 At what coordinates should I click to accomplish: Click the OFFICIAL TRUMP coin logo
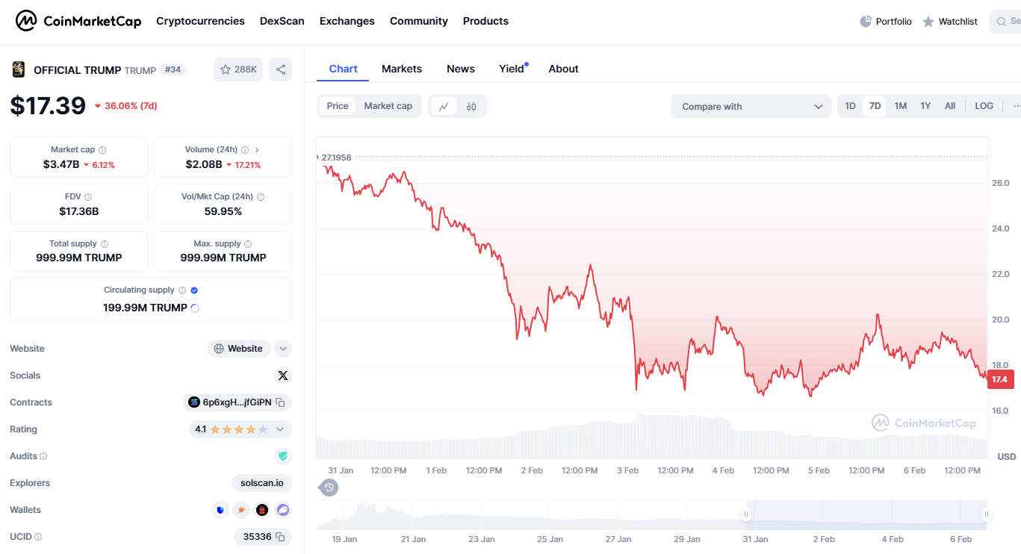click(x=18, y=69)
